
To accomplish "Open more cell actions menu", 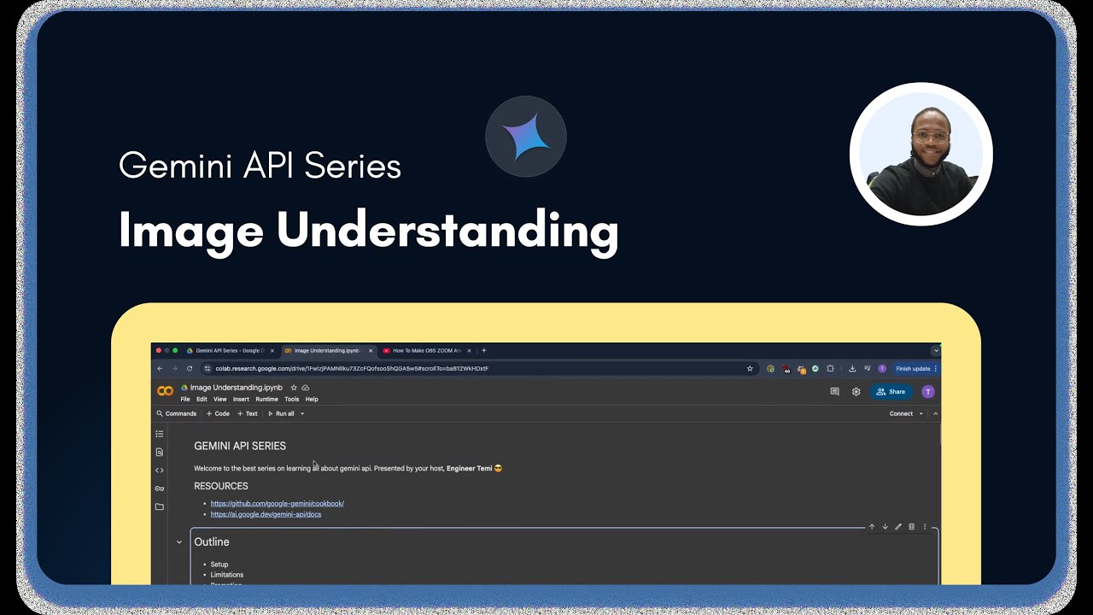I will tap(924, 527).
